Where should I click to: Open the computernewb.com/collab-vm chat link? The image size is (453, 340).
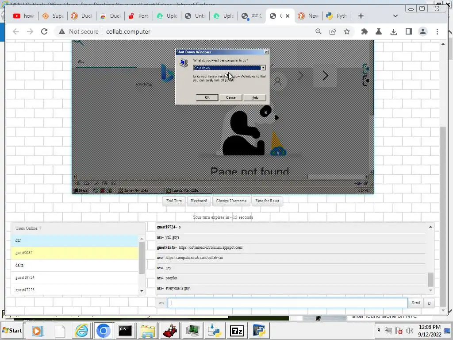(194, 258)
